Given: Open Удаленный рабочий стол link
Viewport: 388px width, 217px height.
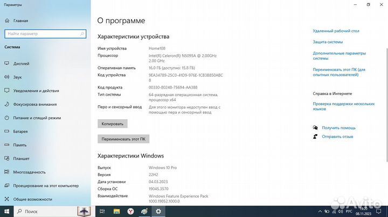Looking at the screenshot, I should pos(336,31).
